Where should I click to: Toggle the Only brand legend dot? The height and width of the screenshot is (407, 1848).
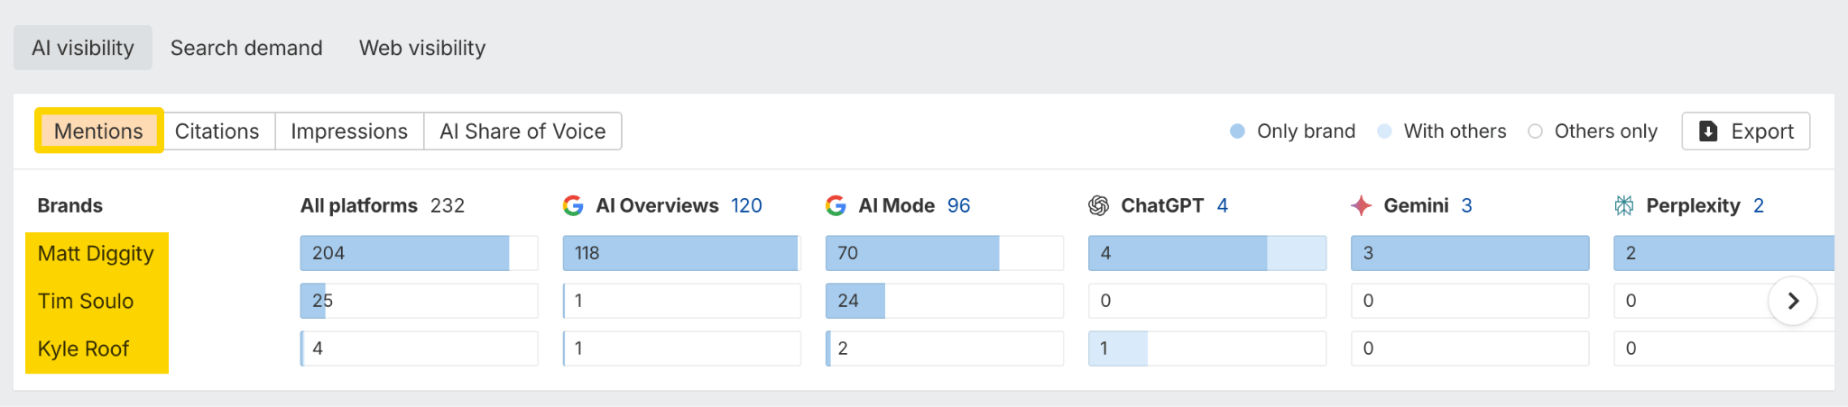[x=1238, y=131]
